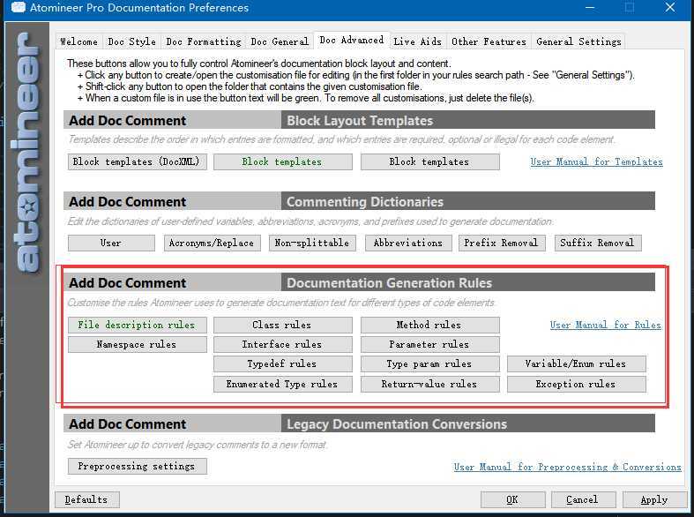Click Block templates (DocXML) button
The width and height of the screenshot is (694, 517).
pos(138,162)
